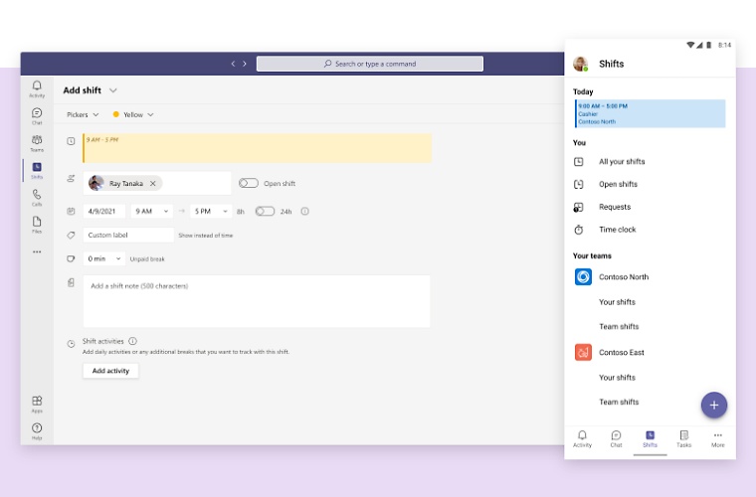Enable the Open shift toggle
756x497 pixels.
248,184
